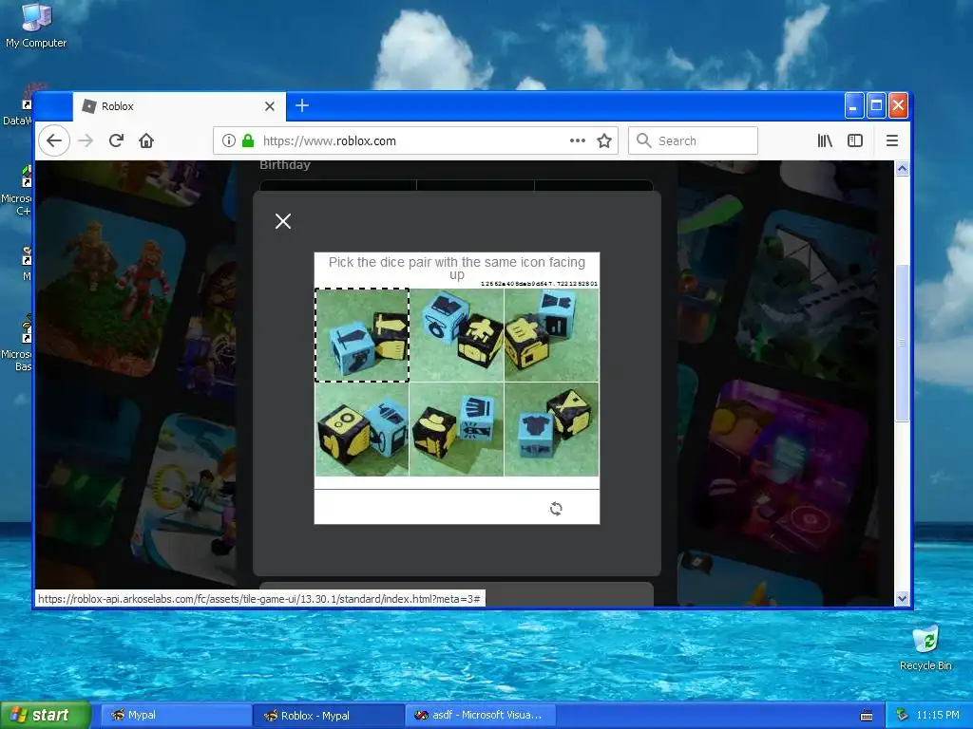
Task: Restart the captcha challenge with refresh icon
Action: [556, 509]
